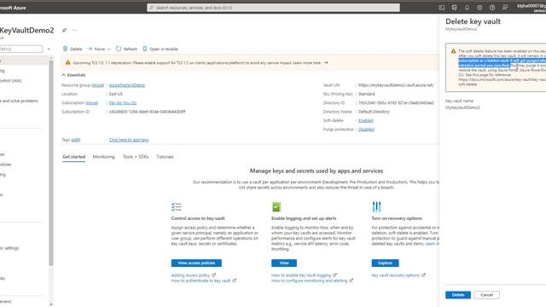Open Key vault recovery options link
Viewport: 546px width, 307px height.
coord(395,275)
